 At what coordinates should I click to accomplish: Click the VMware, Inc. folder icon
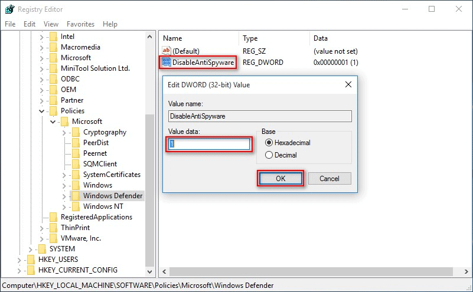pyautogui.click(x=53, y=238)
